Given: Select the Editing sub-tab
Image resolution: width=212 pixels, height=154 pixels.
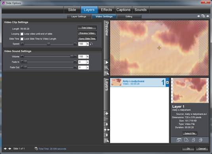Looking at the screenshot, I should point(129,17).
